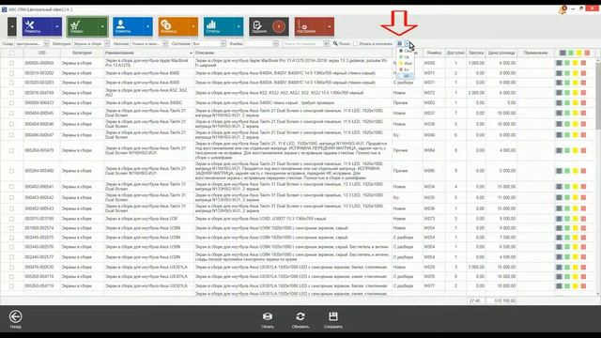The width and height of the screenshot is (601, 338).
Task: Expand the Товары tile dropdown arrow
Action: tap(102, 26)
